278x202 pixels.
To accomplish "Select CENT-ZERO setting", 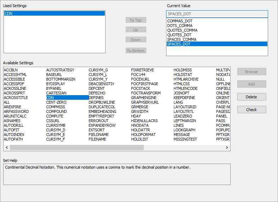I will (56, 102).
